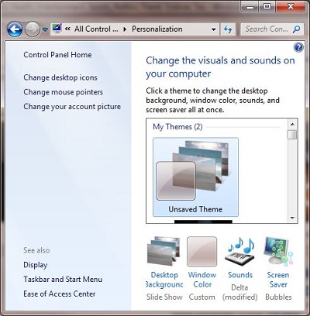Open the Window Color swatch

tap(202, 252)
